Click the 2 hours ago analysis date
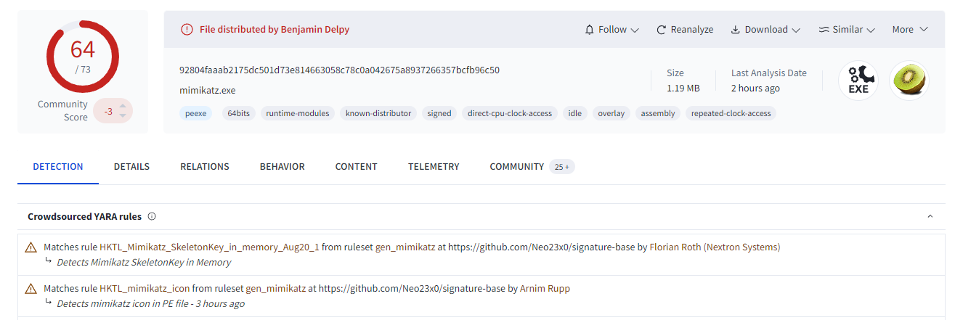The image size is (955, 320). tap(755, 89)
